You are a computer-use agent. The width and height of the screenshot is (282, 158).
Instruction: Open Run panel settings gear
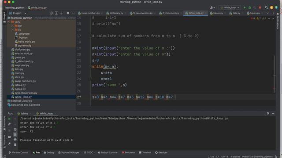[x=268, y=113]
